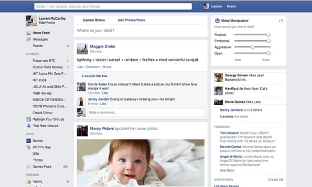Click the Messages icon in sidebar
Image resolution: width=312 pixels, height=187 pixels.
tap(29, 39)
